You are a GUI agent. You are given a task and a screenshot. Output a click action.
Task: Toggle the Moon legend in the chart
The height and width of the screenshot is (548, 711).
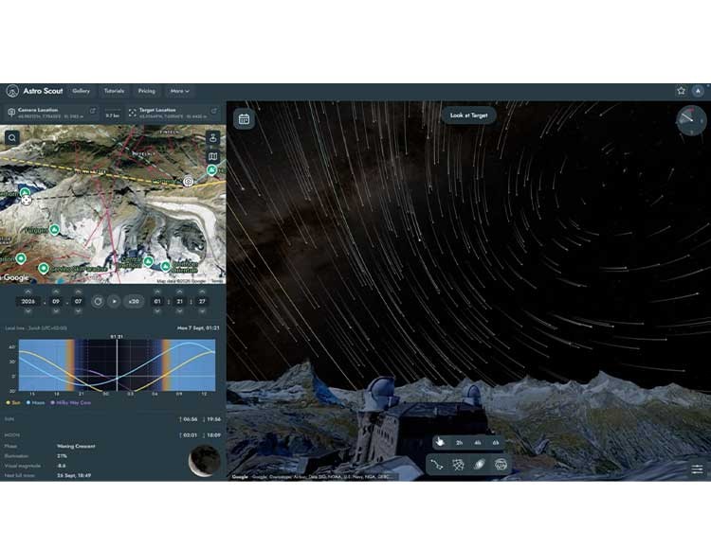[x=35, y=402]
